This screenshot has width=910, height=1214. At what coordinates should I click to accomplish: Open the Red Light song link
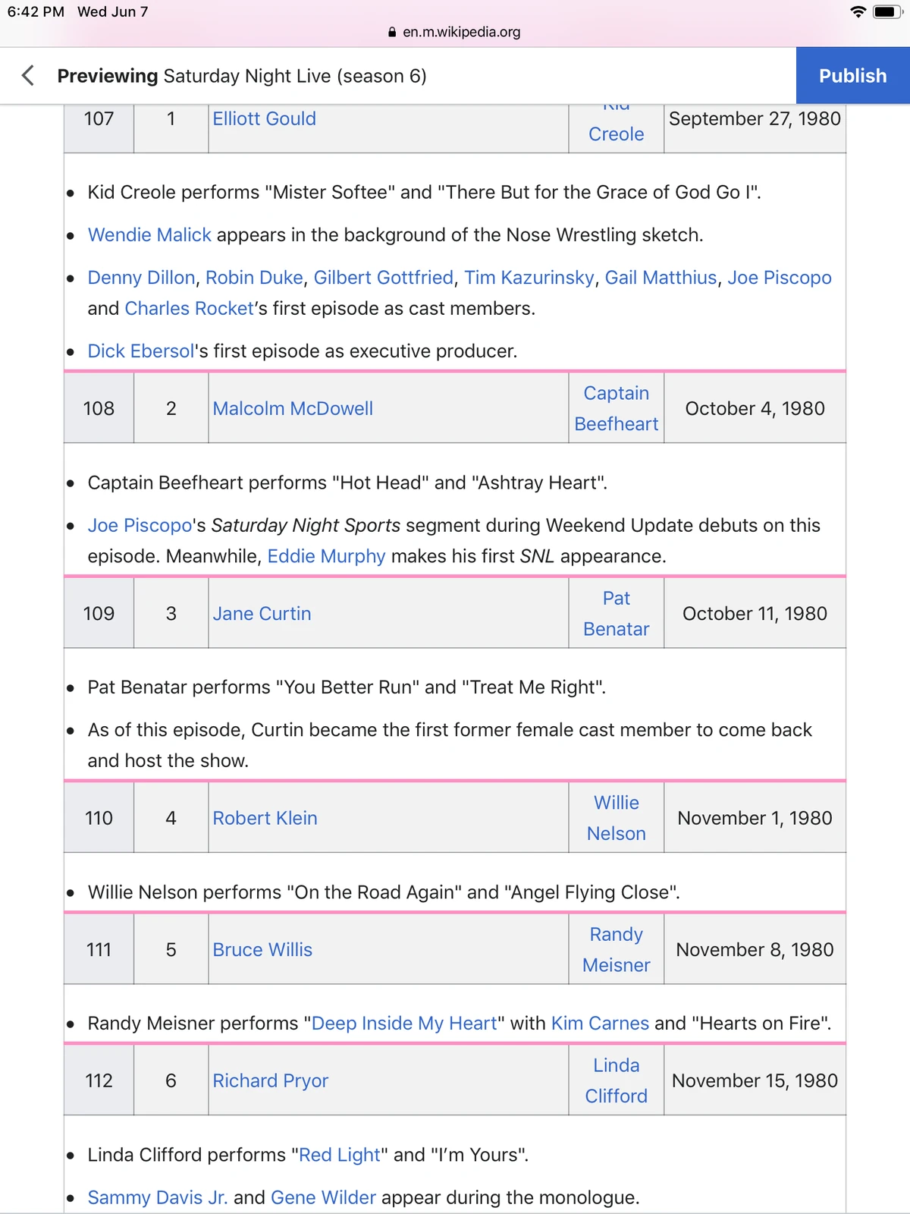coord(338,1154)
